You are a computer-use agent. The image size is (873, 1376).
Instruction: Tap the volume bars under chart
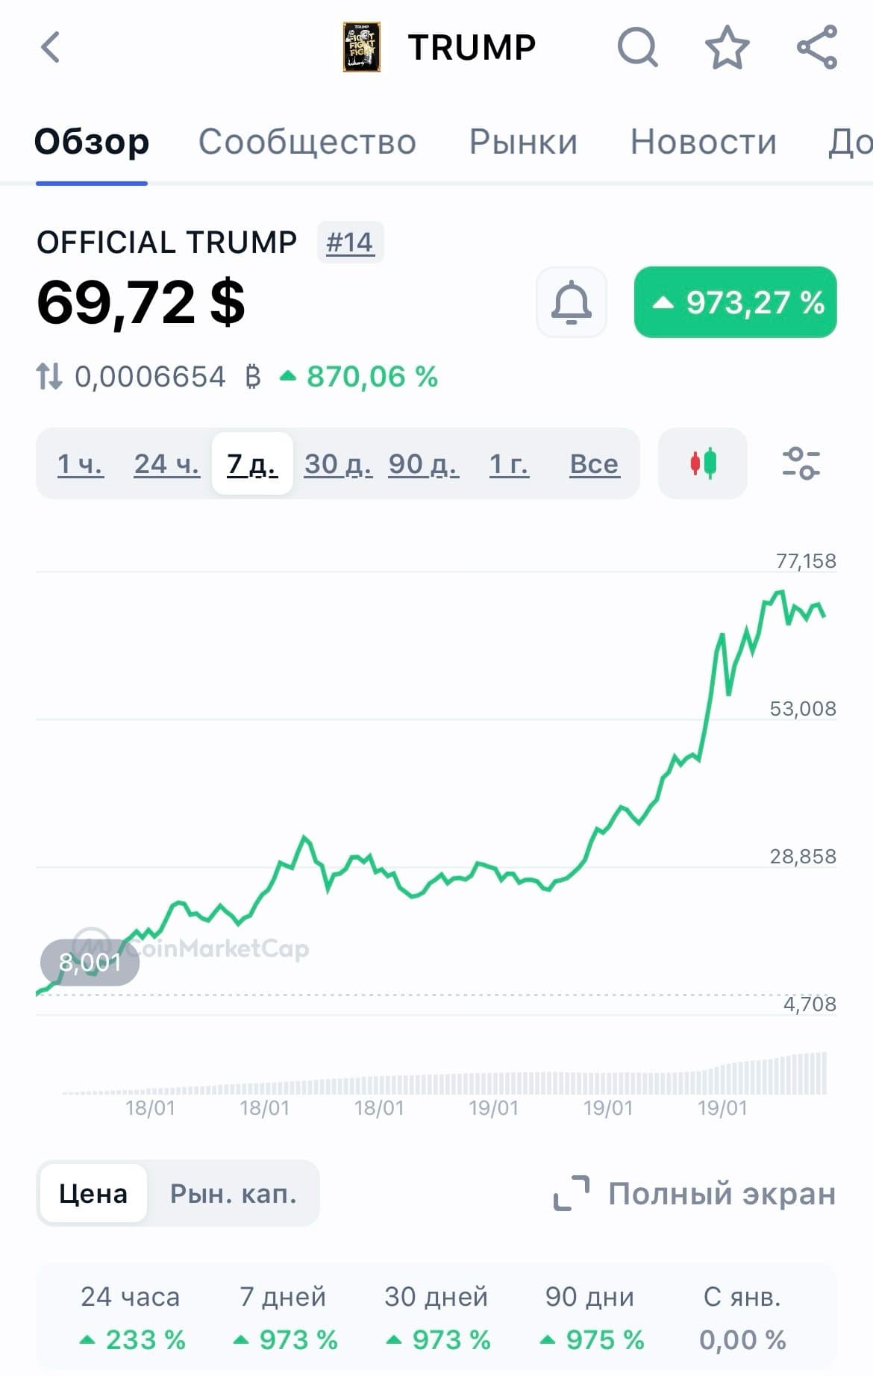522,1078
